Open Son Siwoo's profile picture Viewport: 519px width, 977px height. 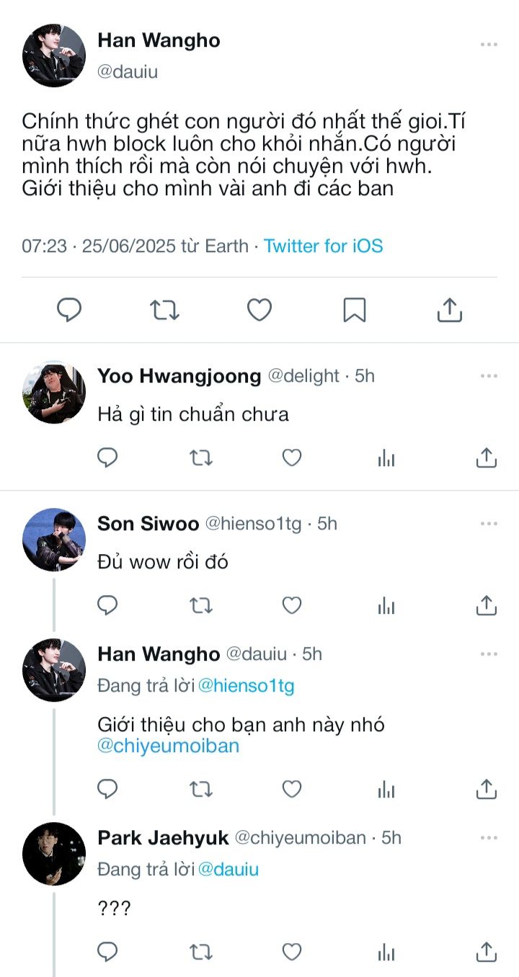coord(54,540)
